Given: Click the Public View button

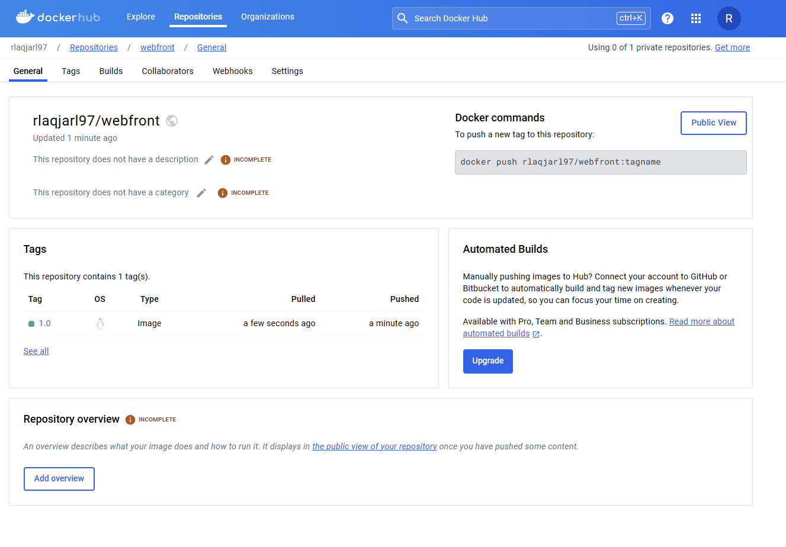Looking at the screenshot, I should tap(714, 123).
